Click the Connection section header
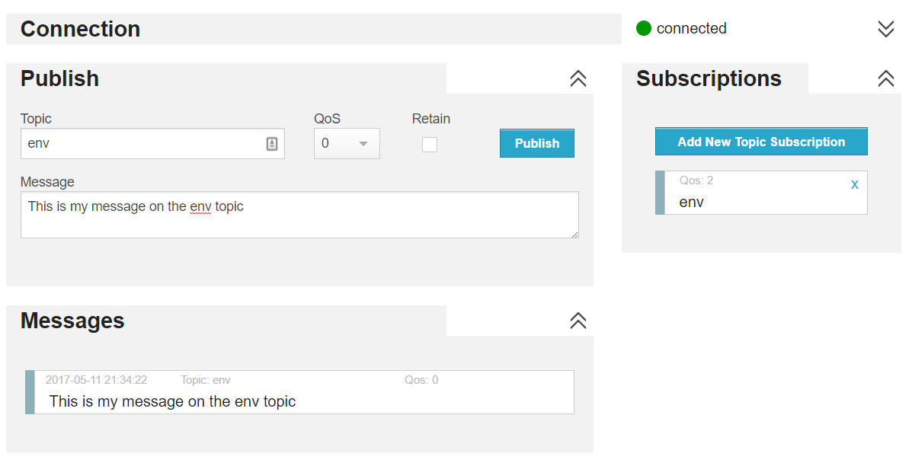Viewport: 912px width, 463px height. 80,29
